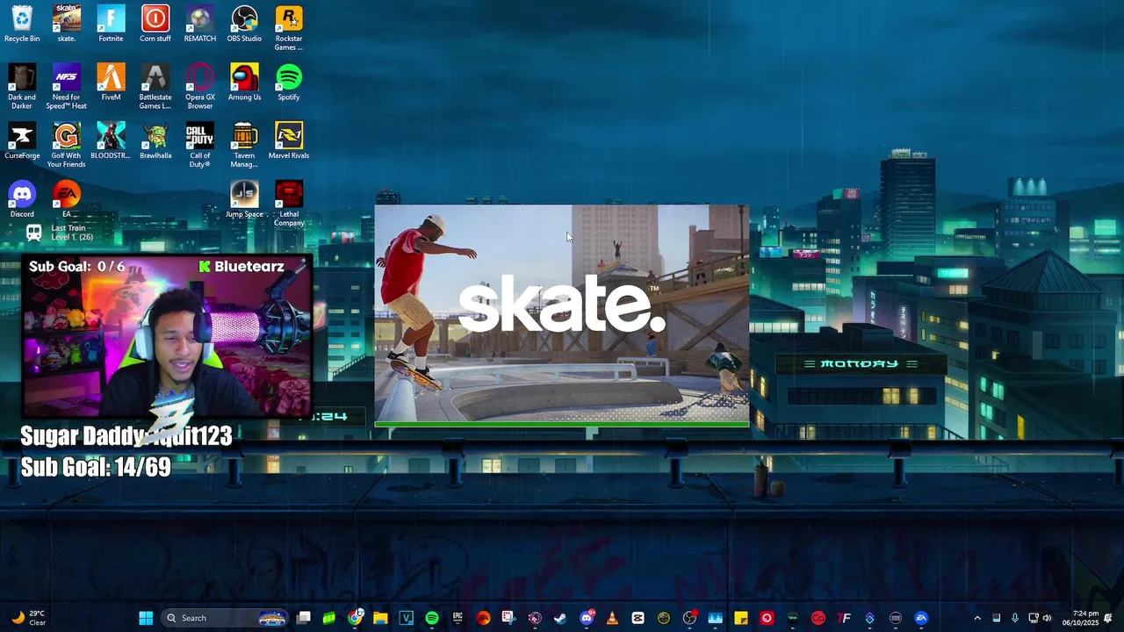1124x632 pixels.
Task: Open the TF app on the taskbar
Action: tap(844, 618)
